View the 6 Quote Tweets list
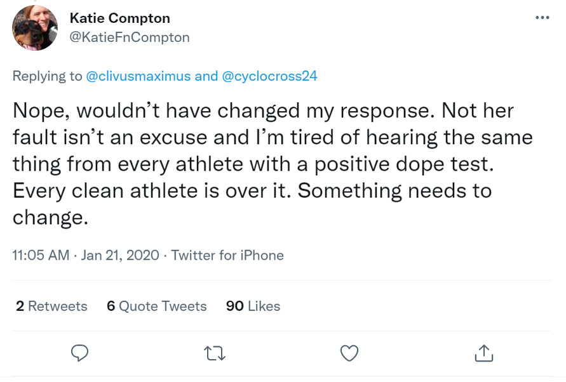The width and height of the screenshot is (566, 382). 157,306
